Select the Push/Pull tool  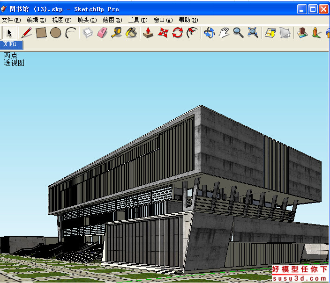(148, 33)
